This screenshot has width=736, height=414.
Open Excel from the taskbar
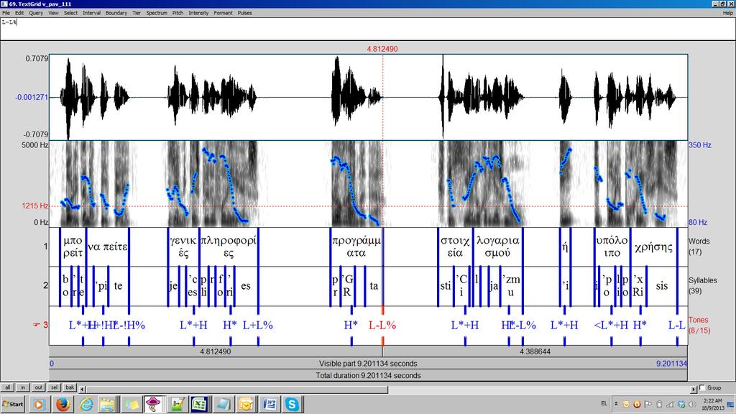(x=200, y=404)
